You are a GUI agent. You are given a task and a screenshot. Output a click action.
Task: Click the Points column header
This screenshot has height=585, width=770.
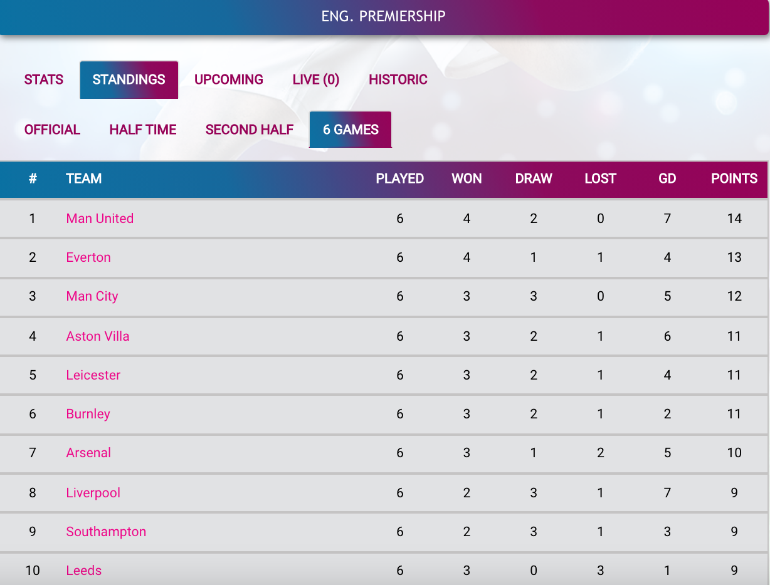[x=734, y=179]
